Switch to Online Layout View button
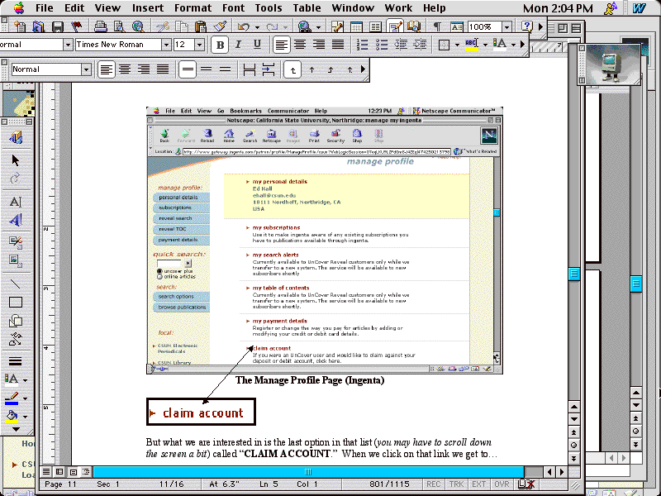Image resolution: width=661 pixels, height=496 pixels. click(x=59, y=471)
